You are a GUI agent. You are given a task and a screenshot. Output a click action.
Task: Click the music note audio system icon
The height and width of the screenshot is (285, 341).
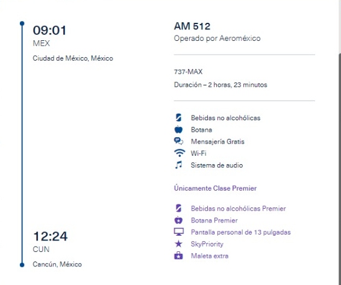pos(178,165)
